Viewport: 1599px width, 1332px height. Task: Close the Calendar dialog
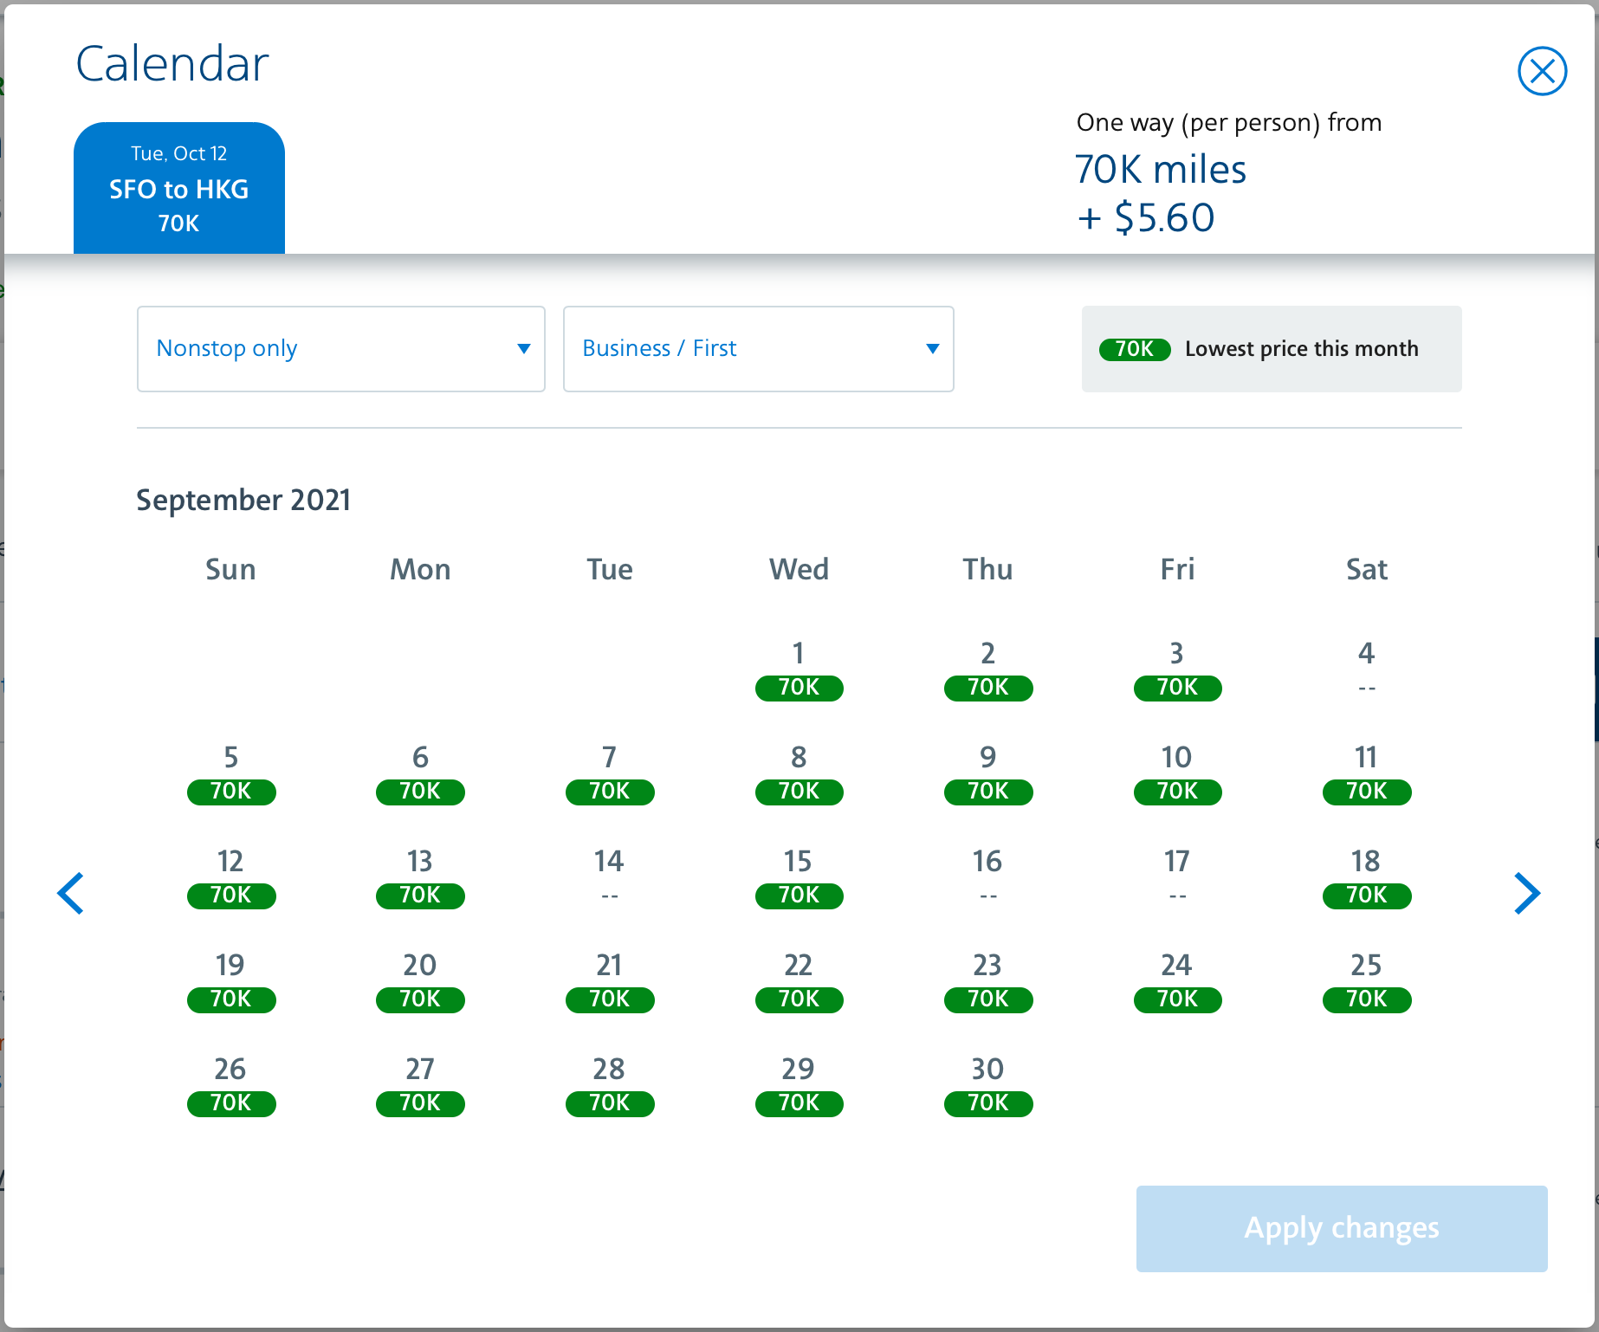coord(1542,71)
